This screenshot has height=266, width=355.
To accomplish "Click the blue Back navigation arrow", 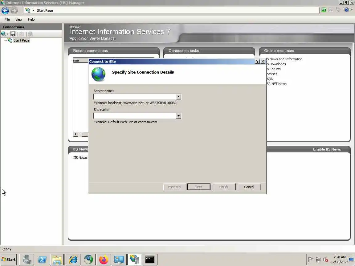I will coord(5,10).
